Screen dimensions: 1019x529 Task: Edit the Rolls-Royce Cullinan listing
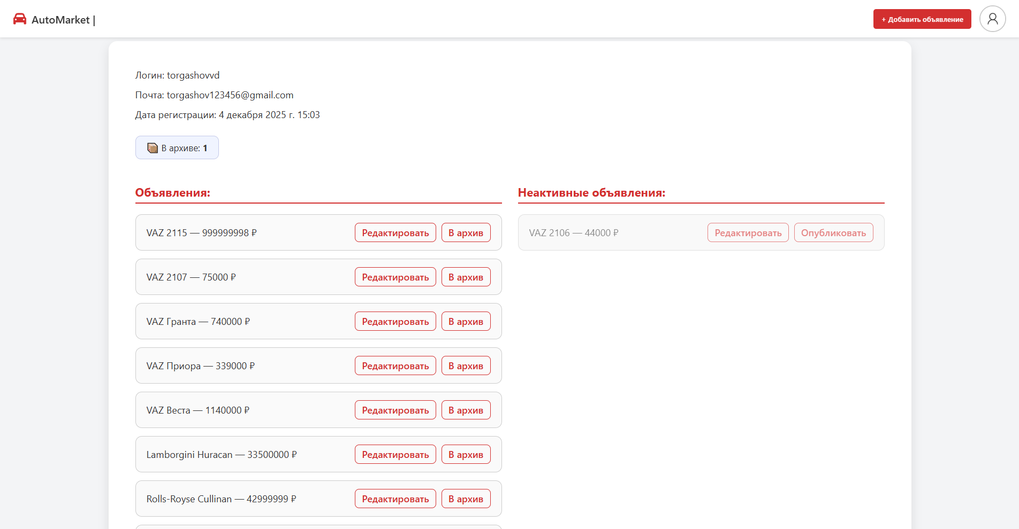coord(395,499)
